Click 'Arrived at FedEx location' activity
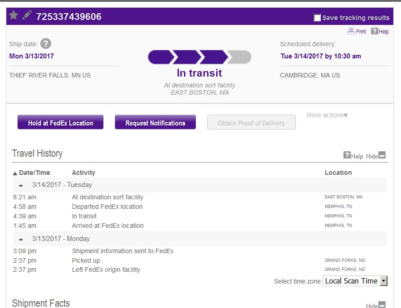 click(108, 226)
